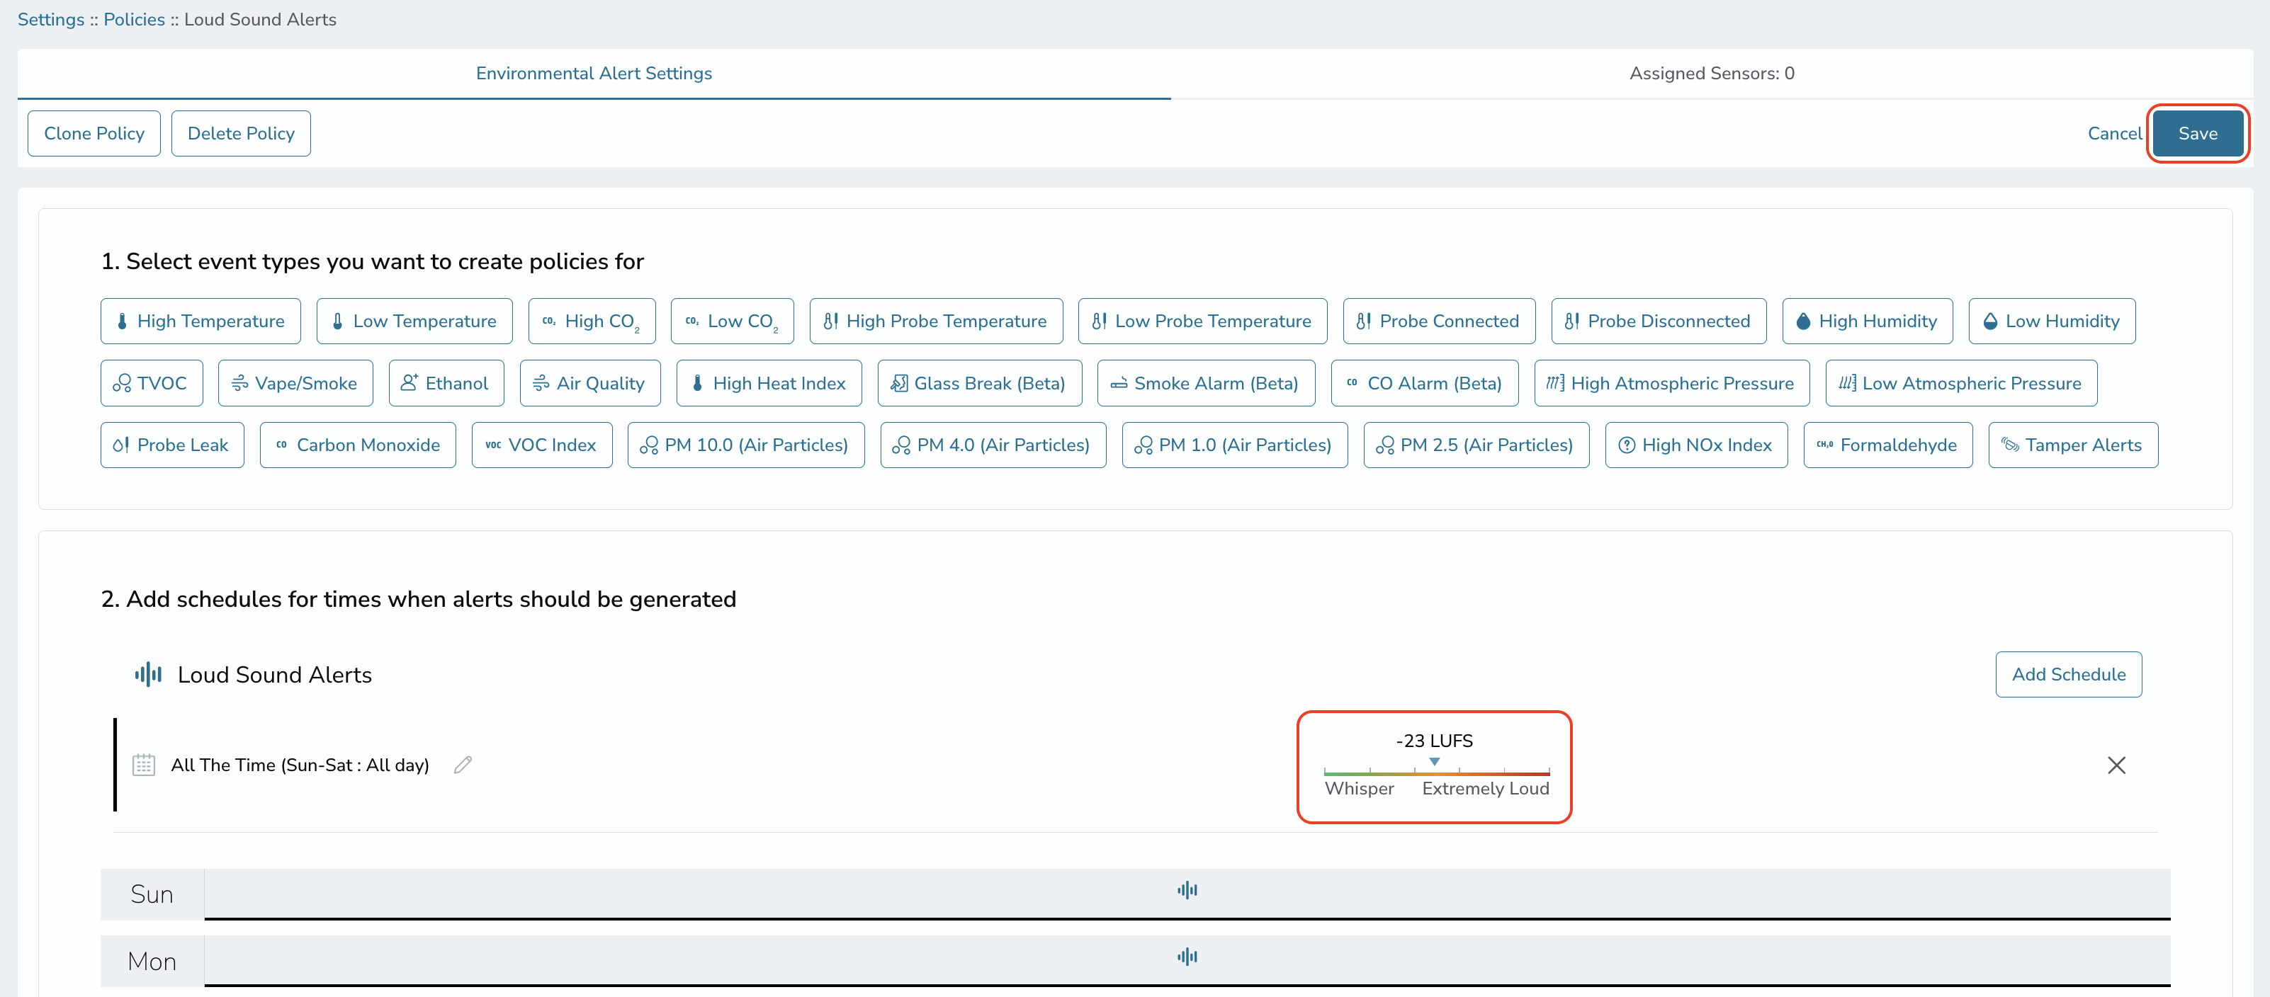2270x997 pixels.
Task: Enable the High CO2 event type
Action: point(592,321)
